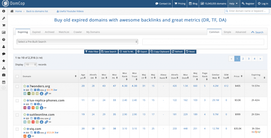The height and width of the screenshot is (138, 271).
Task: Click the speech bubble sidebar icon
Action: (x=4, y=54)
